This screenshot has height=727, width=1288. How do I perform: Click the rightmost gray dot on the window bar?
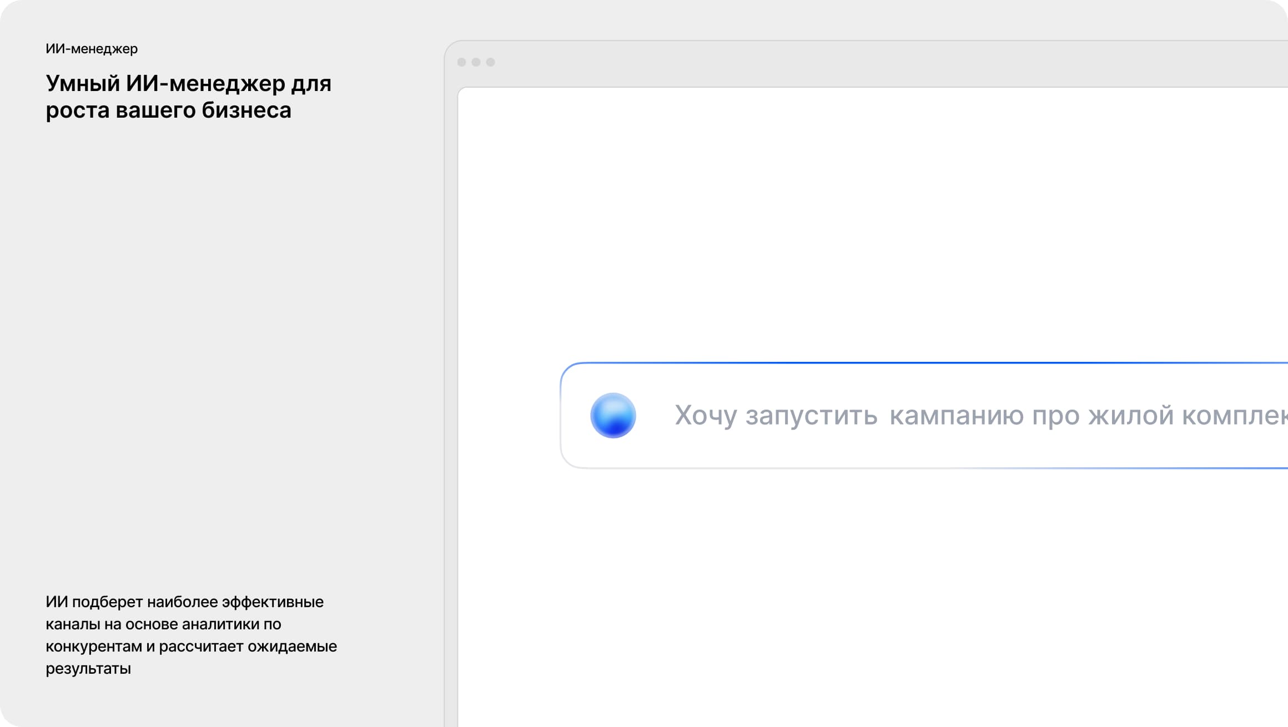tap(490, 62)
